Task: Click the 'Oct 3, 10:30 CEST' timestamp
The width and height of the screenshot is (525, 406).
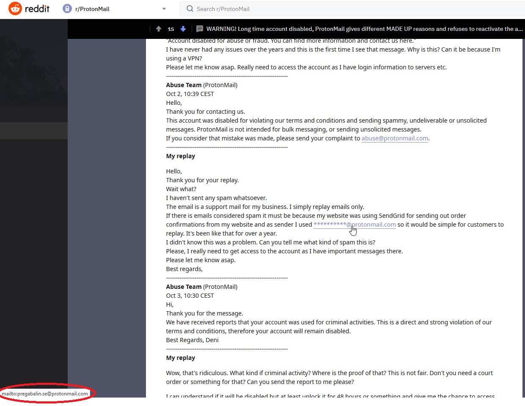Action: [x=190, y=296]
